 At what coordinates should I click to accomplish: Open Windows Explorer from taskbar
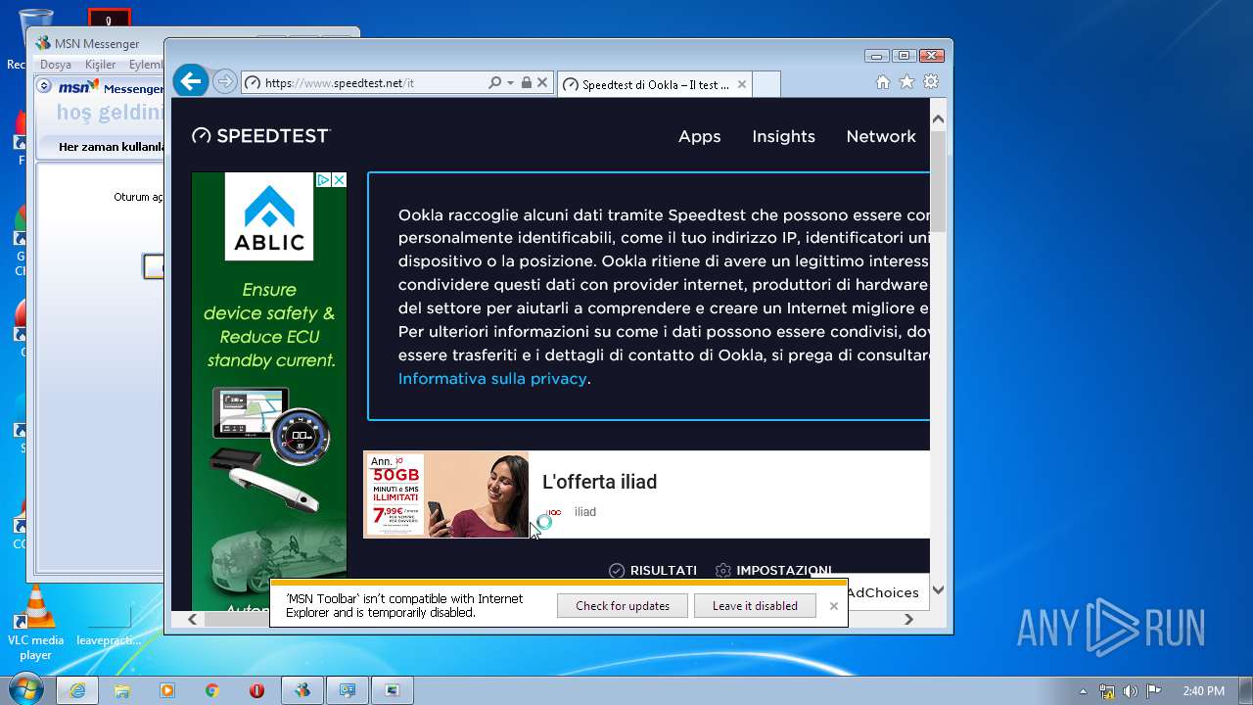pyautogui.click(x=122, y=690)
